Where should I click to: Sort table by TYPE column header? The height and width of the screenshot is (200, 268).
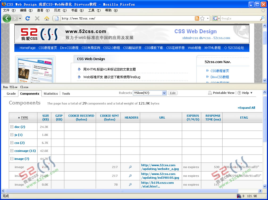(23, 118)
